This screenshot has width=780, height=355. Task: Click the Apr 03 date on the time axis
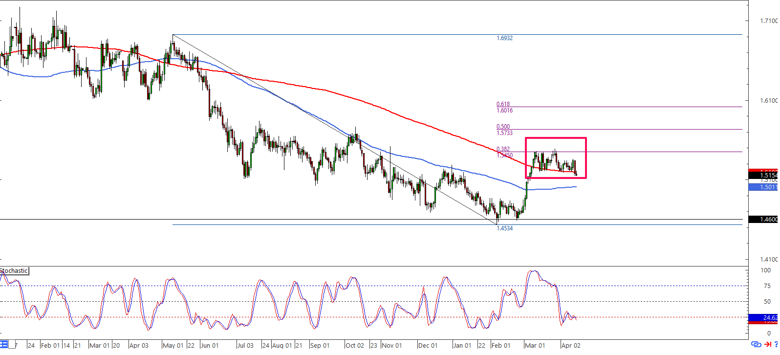(139, 345)
